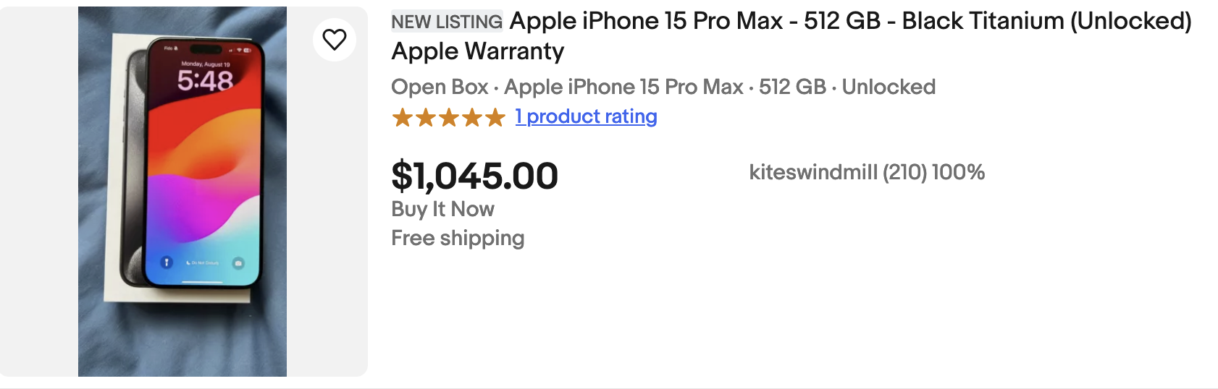Image resolution: width=1218 pixels, height=389 pixels.
Task: Add listing to watchlist with heart icon
Action: pos(334,40)
